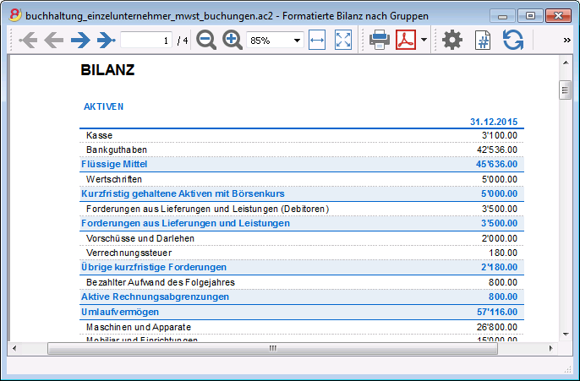The image size is (580, 381).
Task: Click the horizontal scrollbar right arrow
Action: (x=551, y=347)
